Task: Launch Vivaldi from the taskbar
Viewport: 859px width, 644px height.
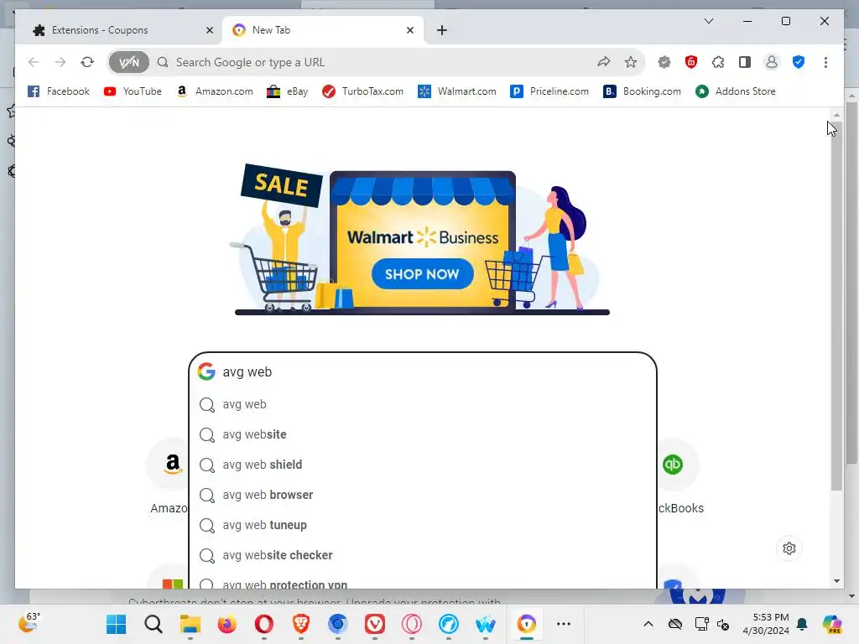Action: pos(375,624)
